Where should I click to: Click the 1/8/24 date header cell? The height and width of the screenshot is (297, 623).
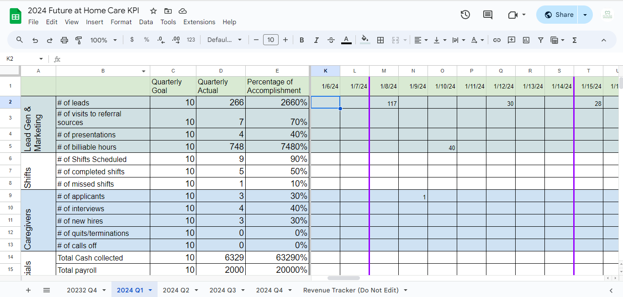tap(384, 86)
